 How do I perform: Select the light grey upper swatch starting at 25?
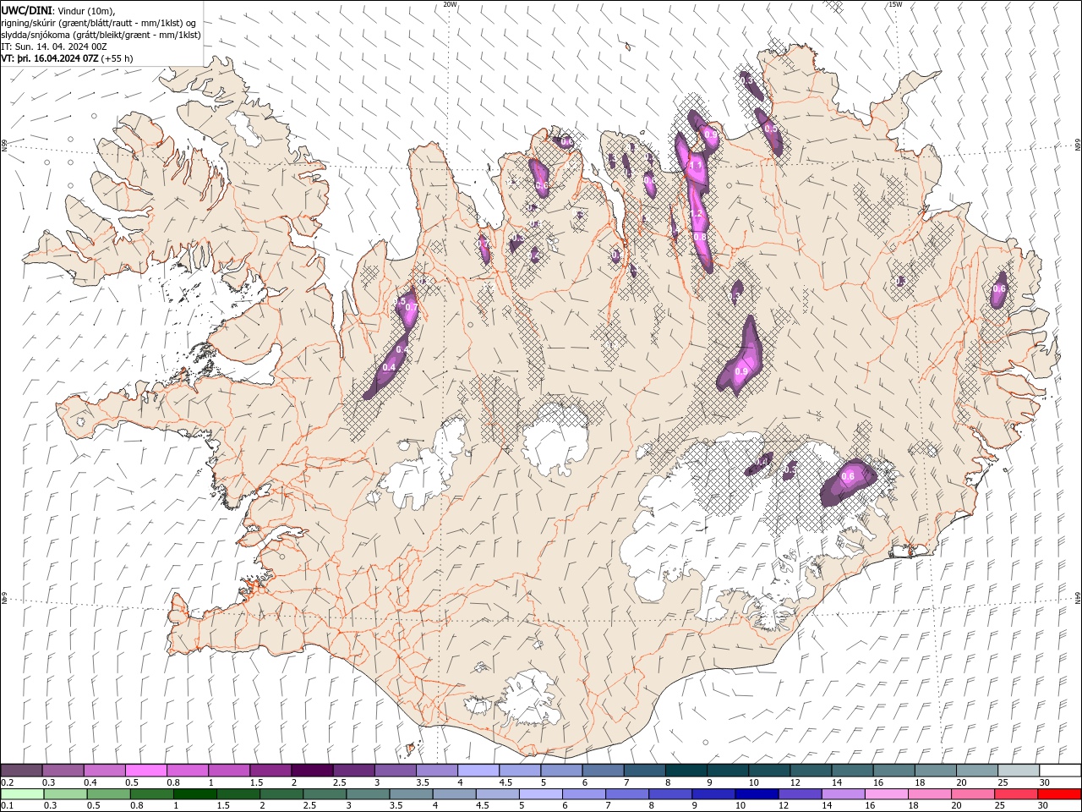[x=1019, y=771]
